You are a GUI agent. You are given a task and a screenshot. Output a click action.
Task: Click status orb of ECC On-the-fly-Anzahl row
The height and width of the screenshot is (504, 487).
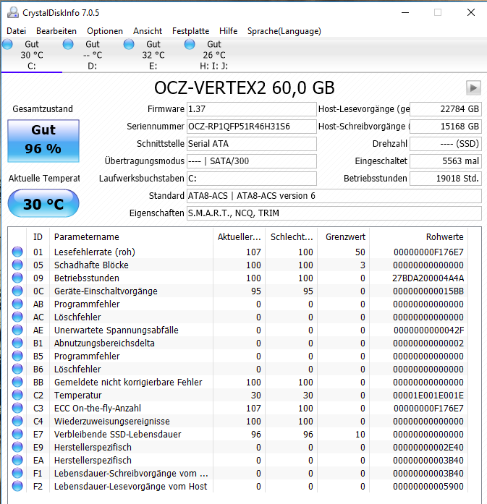[x=17, y=408]
